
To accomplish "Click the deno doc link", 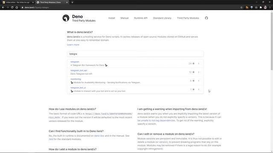I will coord(99,136).
